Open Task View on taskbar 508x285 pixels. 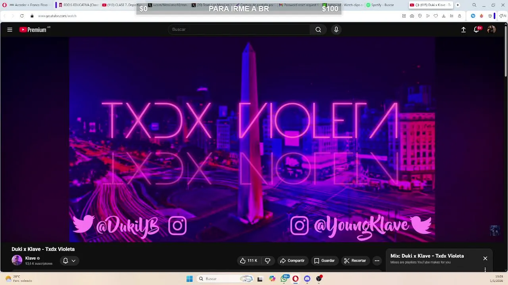[260, 279]
